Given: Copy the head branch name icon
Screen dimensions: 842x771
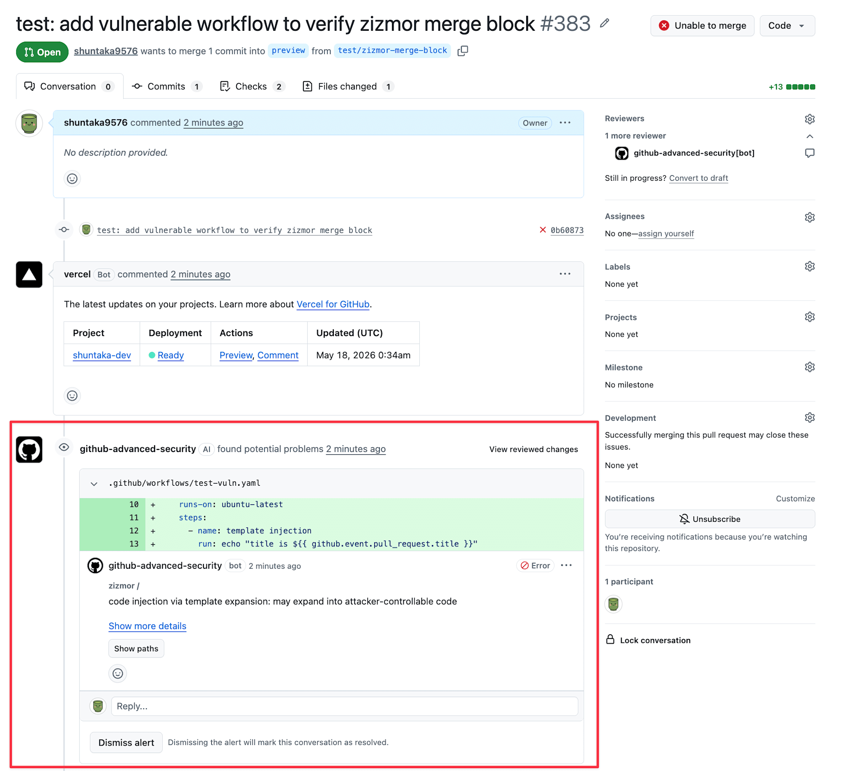Looking at the screenshot, I should pos(463,51).
